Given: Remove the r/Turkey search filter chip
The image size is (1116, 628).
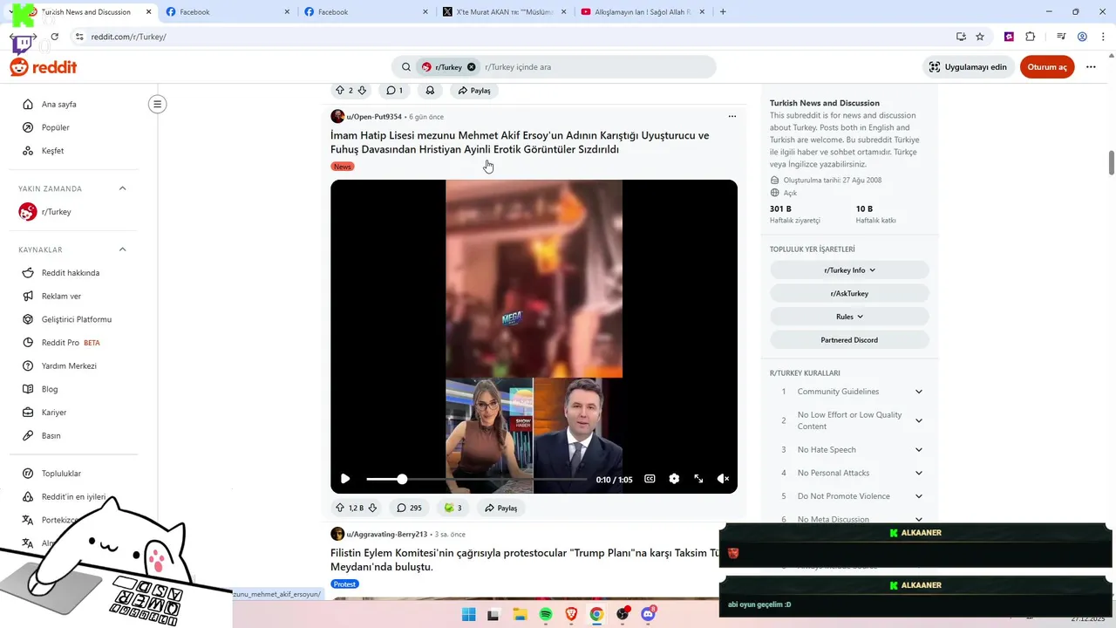Looking at the screenshot, I should [472, 67].
